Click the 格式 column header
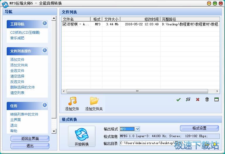 coord(96,19)
